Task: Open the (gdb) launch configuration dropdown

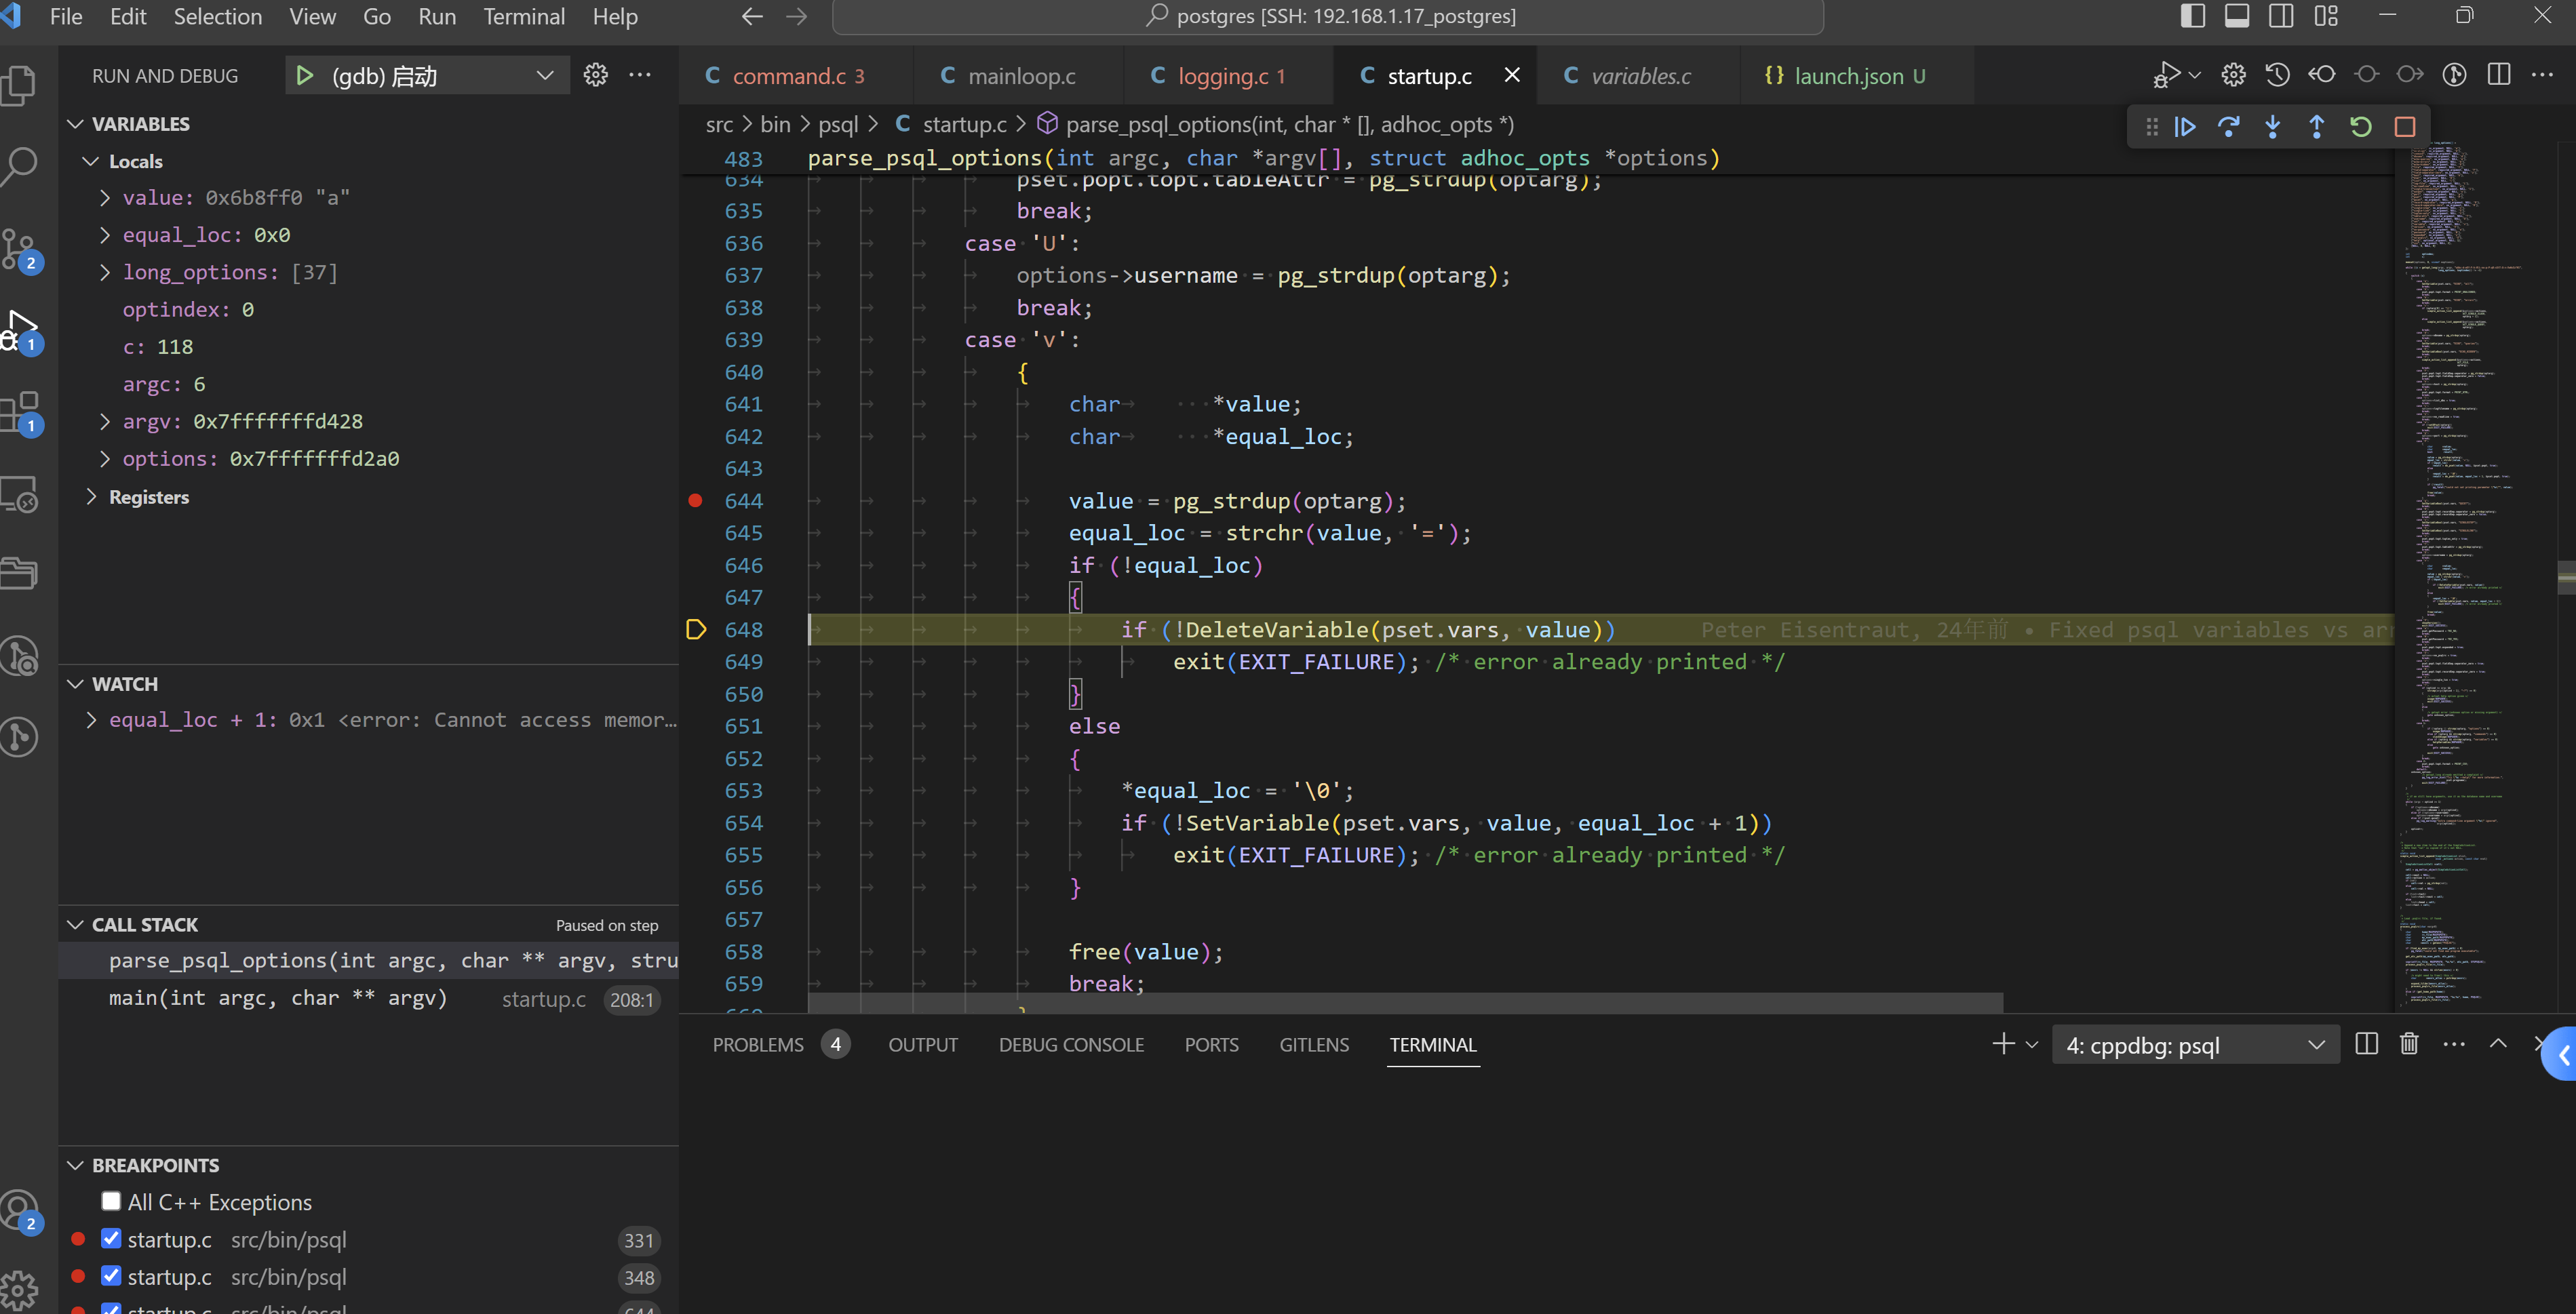Action: coord(544,76)
